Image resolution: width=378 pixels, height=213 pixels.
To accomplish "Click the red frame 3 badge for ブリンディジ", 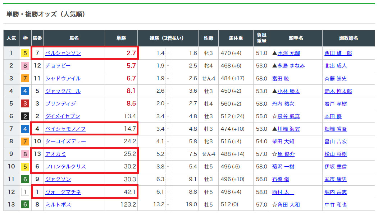I will (x=25, y=103).
